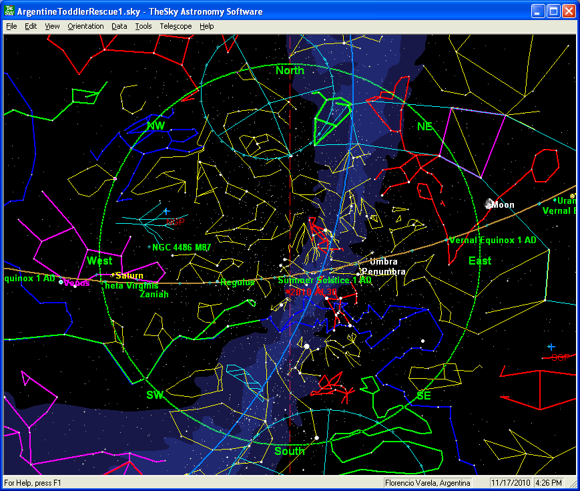Screen dimensions: 580x491
Task: Click the 4:26 PM time field
Action: (549, 482)
